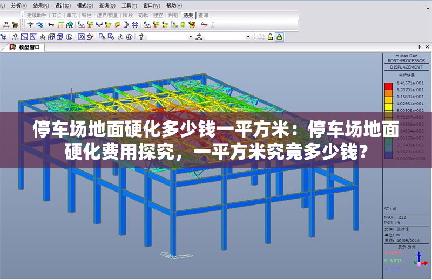432x280 pixels.
Task: Expand the second toolbar combo box arrow
Action: (x=248, y=37)
